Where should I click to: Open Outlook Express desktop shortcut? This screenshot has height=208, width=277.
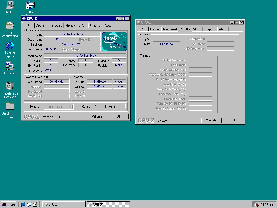[x=30, y=7]
